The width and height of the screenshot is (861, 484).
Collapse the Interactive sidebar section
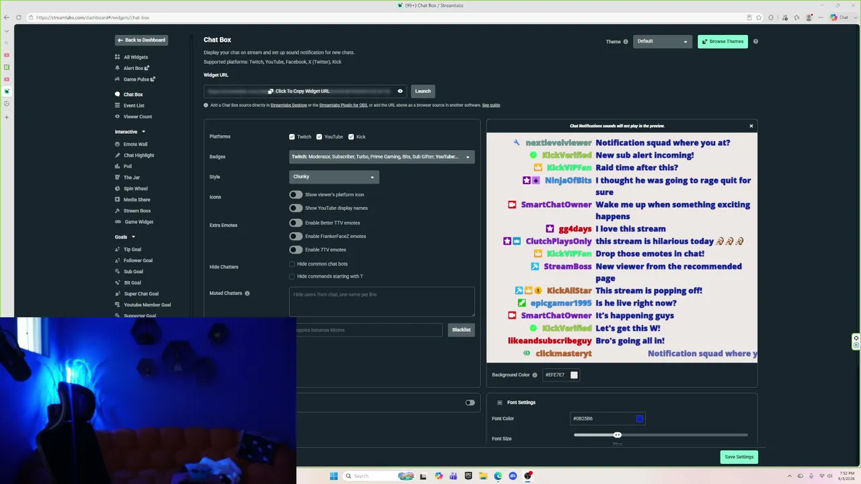coord(143,132)
